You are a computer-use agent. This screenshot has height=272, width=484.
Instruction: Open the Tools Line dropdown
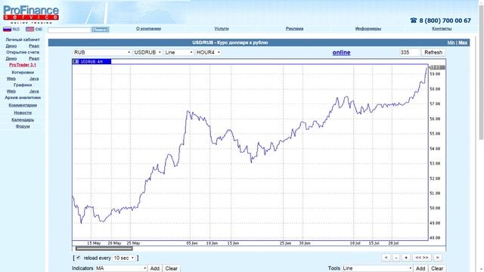pyautogui.click(x=377, y=268)
